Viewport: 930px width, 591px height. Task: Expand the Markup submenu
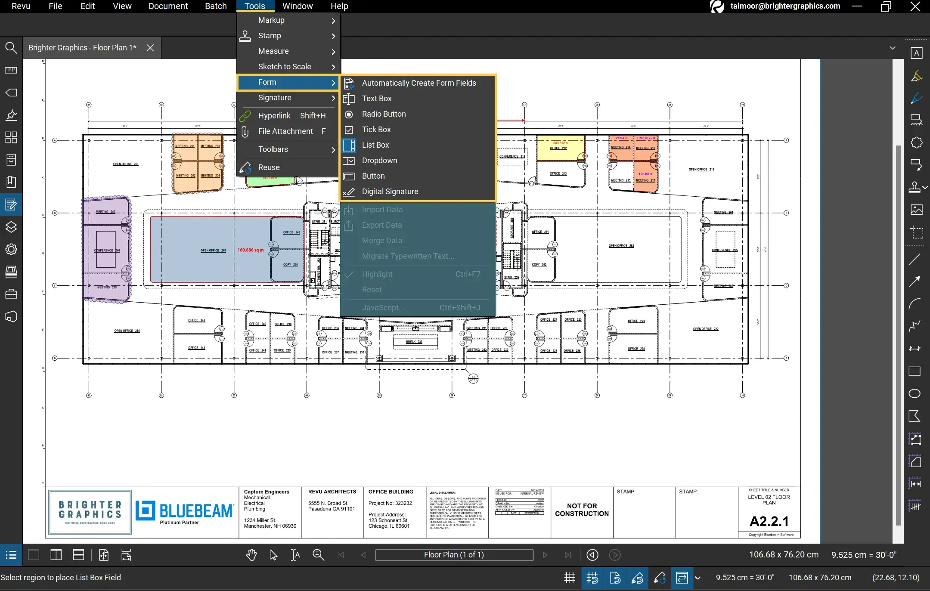coord(288,20)
